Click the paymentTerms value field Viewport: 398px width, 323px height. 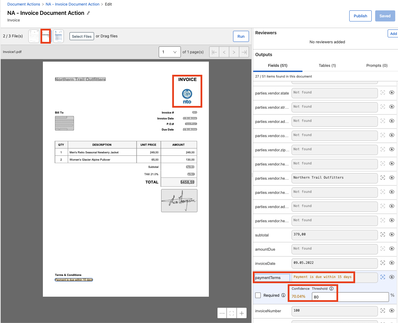334,277
